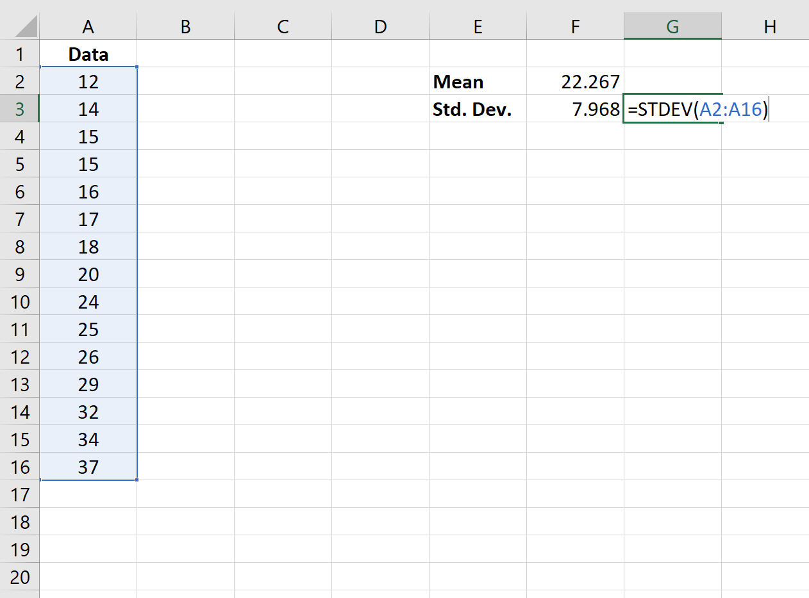Select row header 20
Viewport: 809px width, 598px height.
[19, 577]
